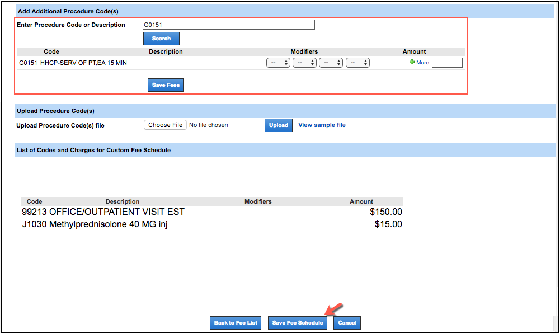The height and width of the screenshot is (333, 560).
Task: Click the Amount input box for G0151
Action: coord(448,62)
